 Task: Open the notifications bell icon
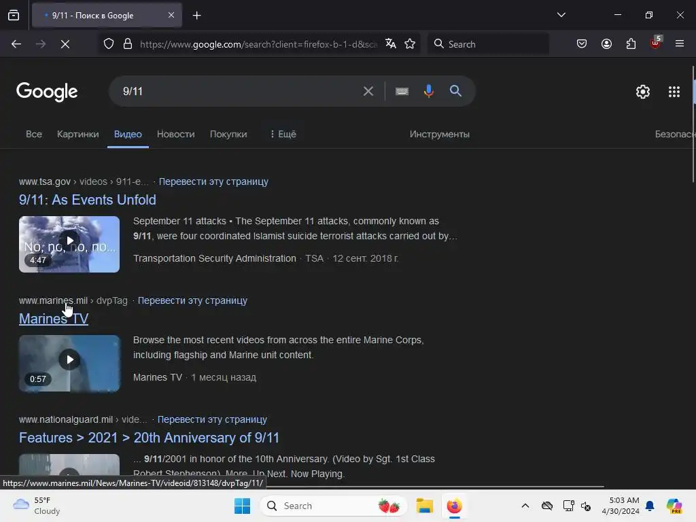click(x=650, y=506)
